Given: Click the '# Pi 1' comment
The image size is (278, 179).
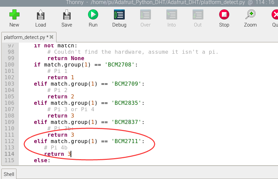Looking at the screenshot, I should (x=57, y=71).
